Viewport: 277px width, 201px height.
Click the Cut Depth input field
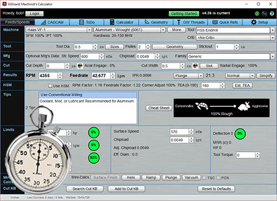pyautogui.click(x=55, y=66)
